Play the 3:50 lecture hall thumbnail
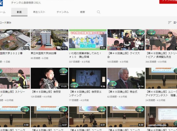The image size is (177, 131). [15, 117]
